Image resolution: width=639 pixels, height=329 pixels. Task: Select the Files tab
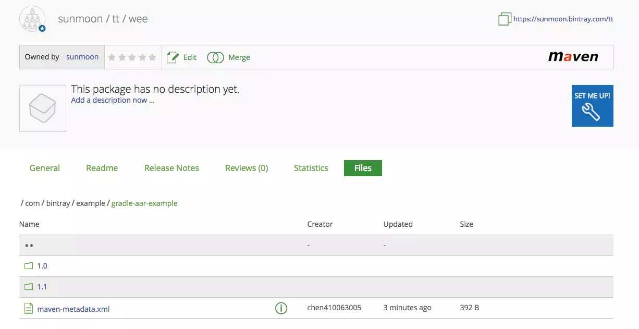click(363, 168)
